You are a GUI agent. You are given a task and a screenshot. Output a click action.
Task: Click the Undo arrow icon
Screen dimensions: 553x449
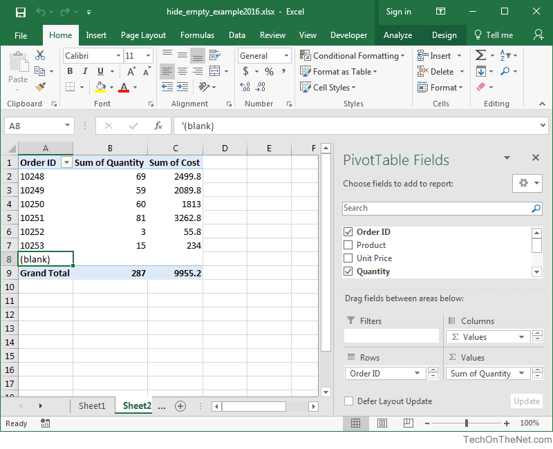point(41,12)
